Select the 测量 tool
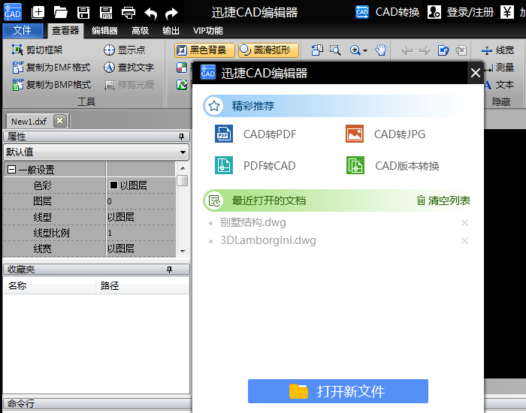526x413 pixels. (500, 68)
